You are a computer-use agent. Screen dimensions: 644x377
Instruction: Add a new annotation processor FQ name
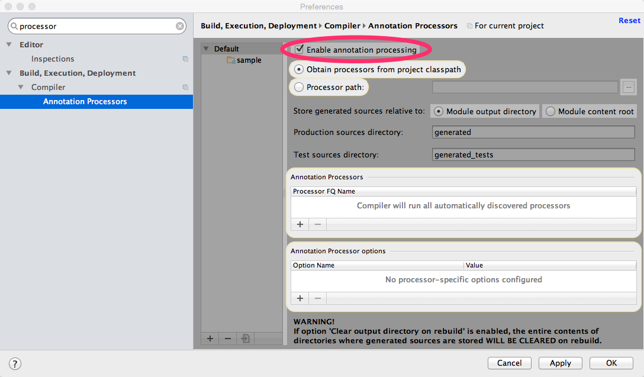coord(300,224)
